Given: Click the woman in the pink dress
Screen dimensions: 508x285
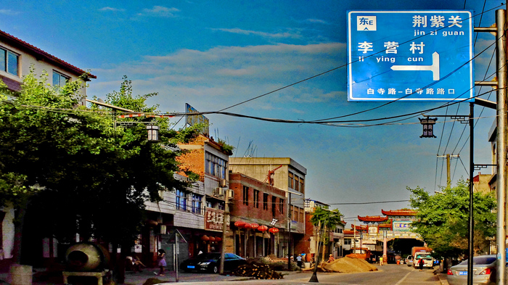Looking at the screenshot, I should click(162, 262).
